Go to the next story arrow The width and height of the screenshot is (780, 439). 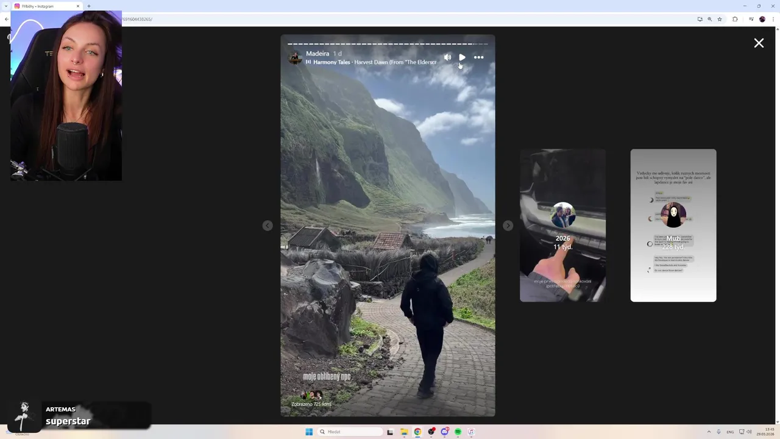508,226
